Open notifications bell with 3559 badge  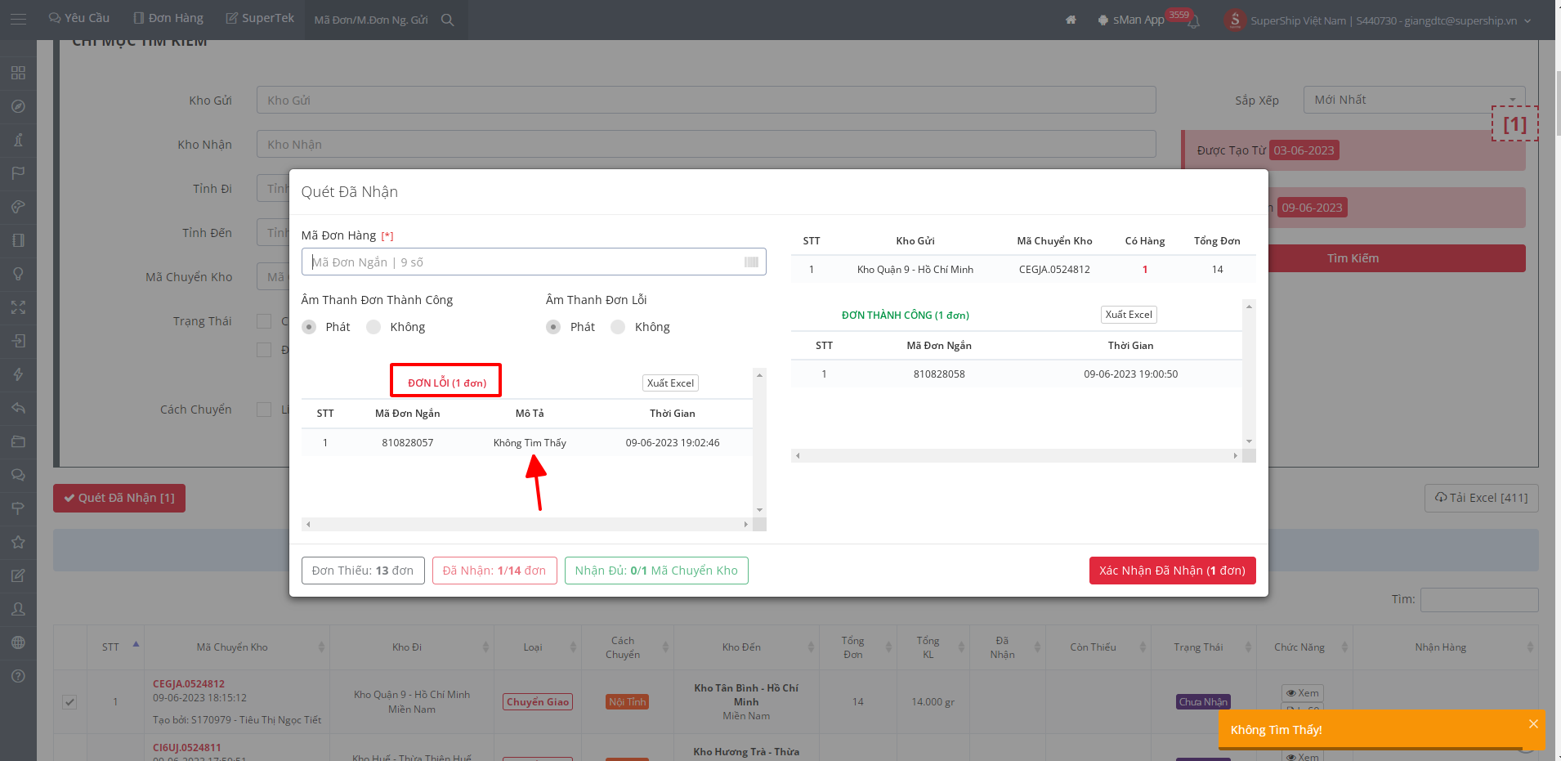pyautogui.click(x=1193, y=21)
